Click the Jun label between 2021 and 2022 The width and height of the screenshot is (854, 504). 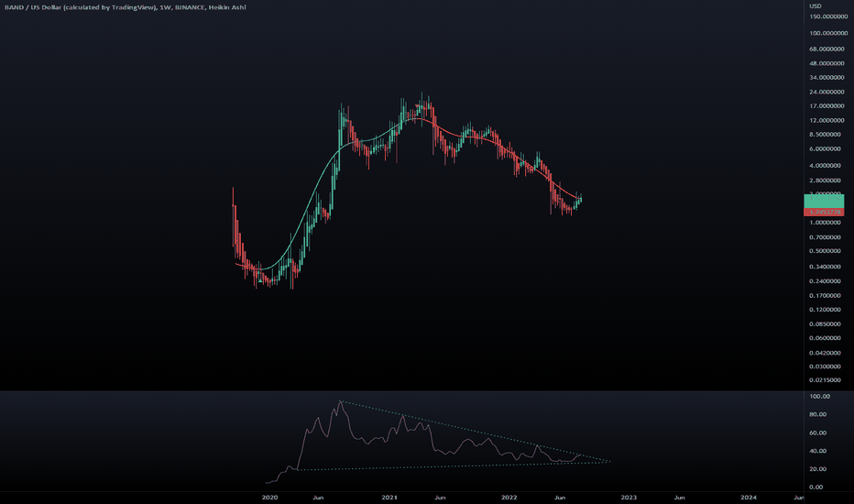pos(440,498)
